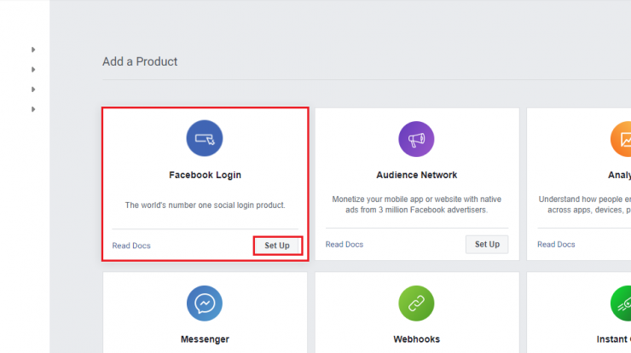Set up the Audience Network product
Viewport: 631px width, 353px height.
click(x=487, y=245)
